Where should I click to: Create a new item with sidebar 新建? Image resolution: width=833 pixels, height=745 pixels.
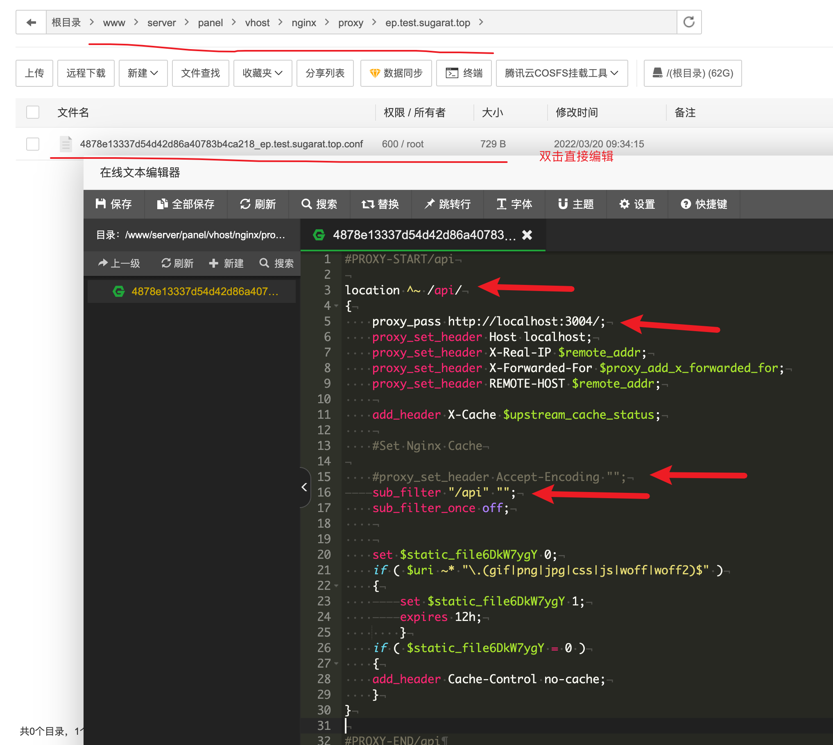click(226, 263)
